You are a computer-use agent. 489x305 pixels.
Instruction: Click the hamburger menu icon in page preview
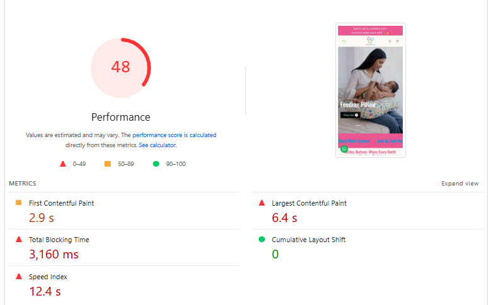point(344,42)
